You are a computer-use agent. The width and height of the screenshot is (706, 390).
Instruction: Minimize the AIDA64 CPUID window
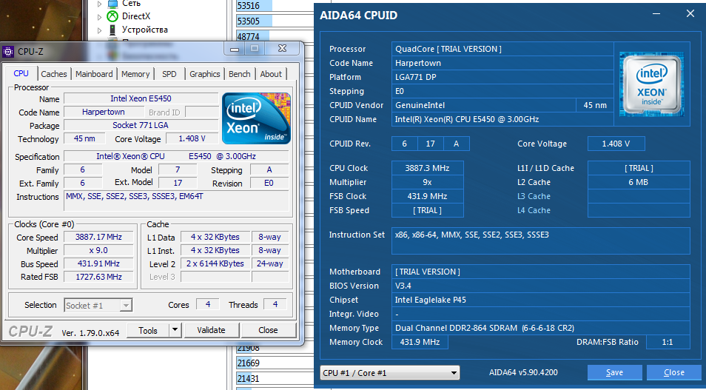point(658,14)
